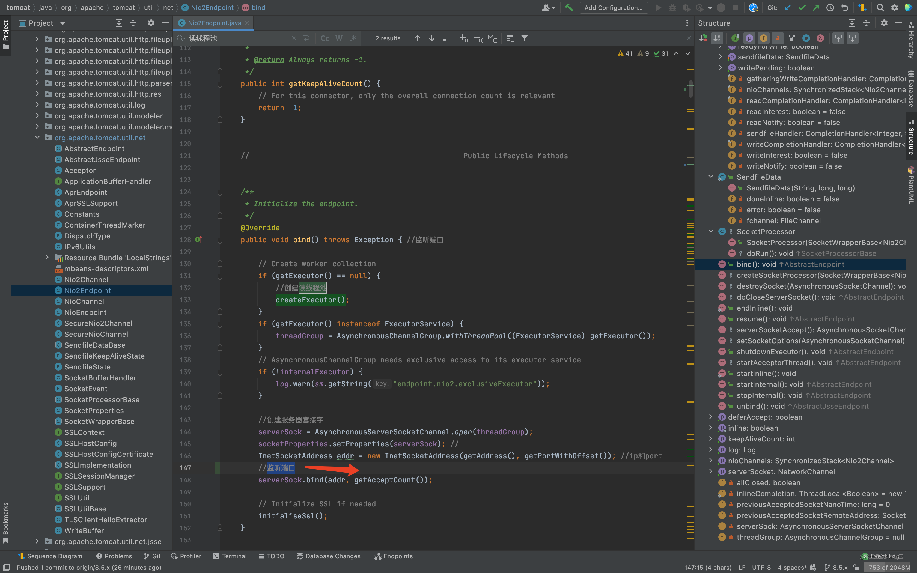
Task: Open Show History clock icon
Action: pos(830,8)
